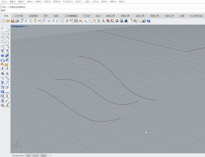The height and width of the screenshot is (157, 205).
Task: Open help via the question mark icon
Action: tap(149, 21)
